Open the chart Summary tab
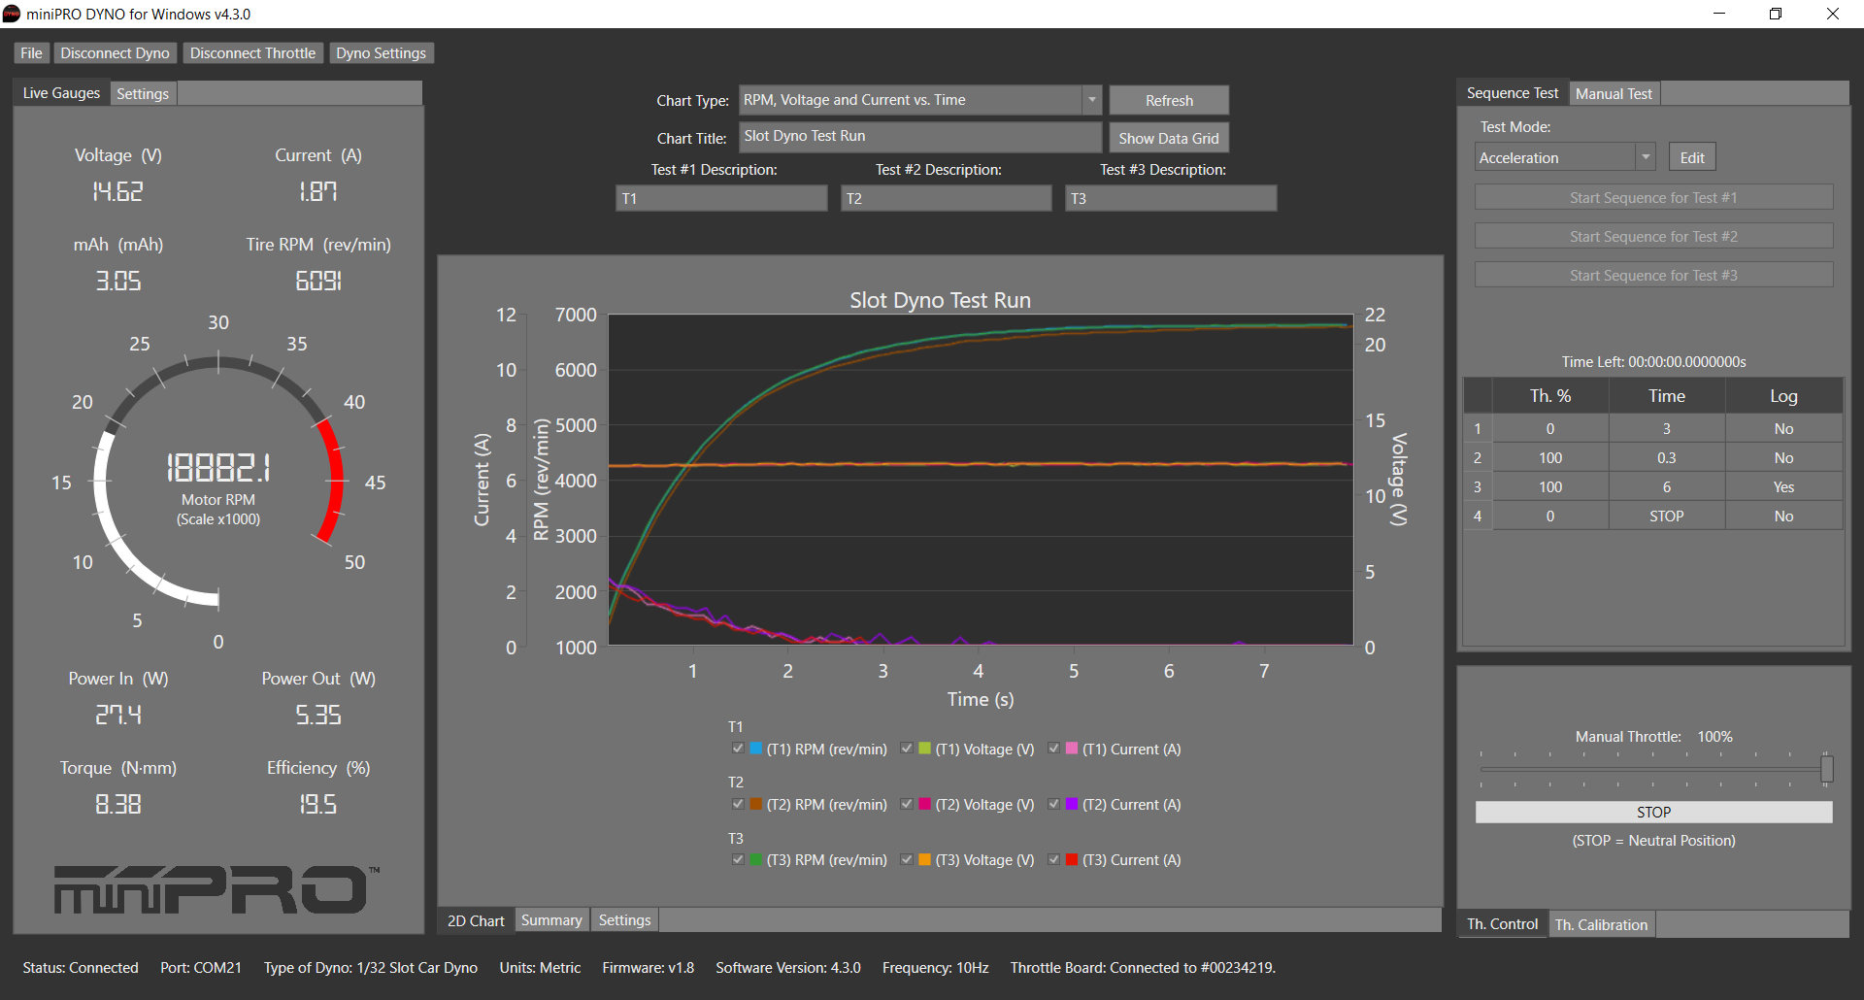 (551, 920)
